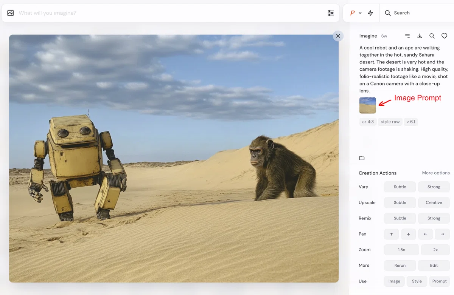Focus the 'What will you imagine?' prompt box

(170, 13)
